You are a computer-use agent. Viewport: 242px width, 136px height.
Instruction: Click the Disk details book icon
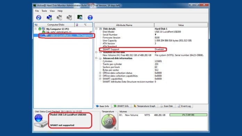click(x=100, y=29)
